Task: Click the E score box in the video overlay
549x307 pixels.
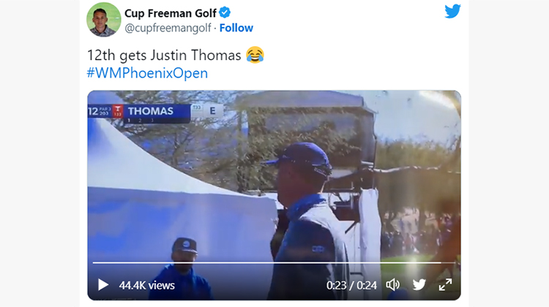Action: pos(212,111)
